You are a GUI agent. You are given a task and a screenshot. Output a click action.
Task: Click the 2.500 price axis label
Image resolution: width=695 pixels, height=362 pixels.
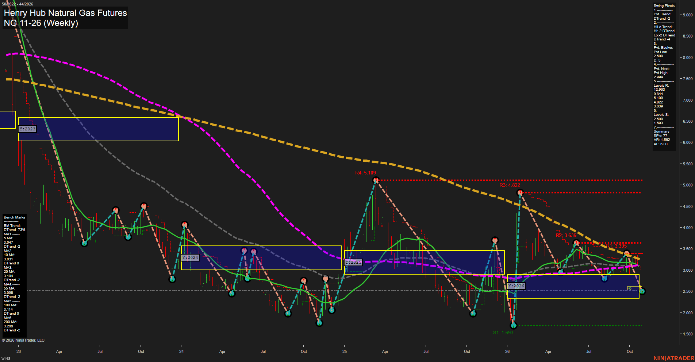688,291
